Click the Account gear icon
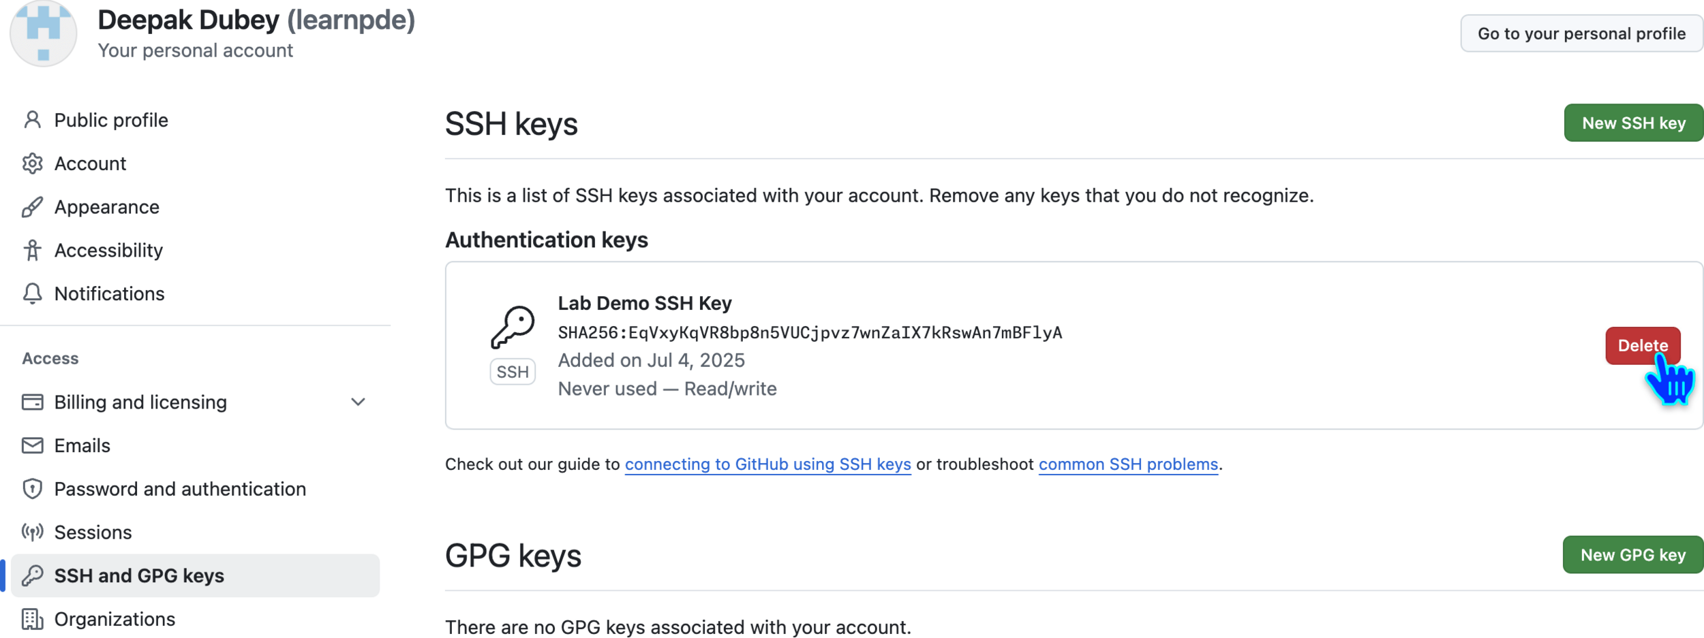 32,163
